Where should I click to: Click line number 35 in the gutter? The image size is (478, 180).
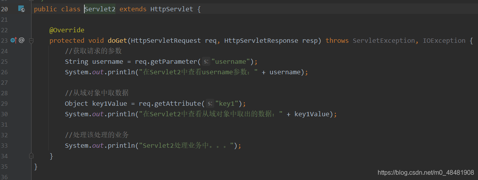click(x=4, y=166)
